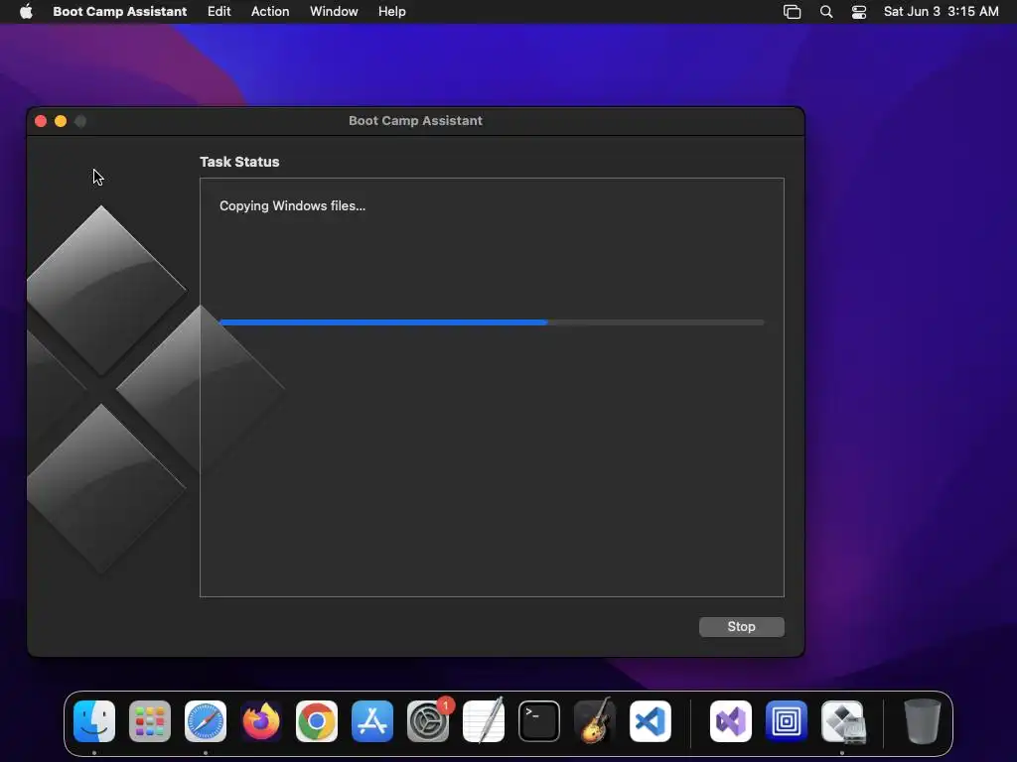Click the Copying Windows files progress bar
1017x762 pixels.
[x=492, y=322]
